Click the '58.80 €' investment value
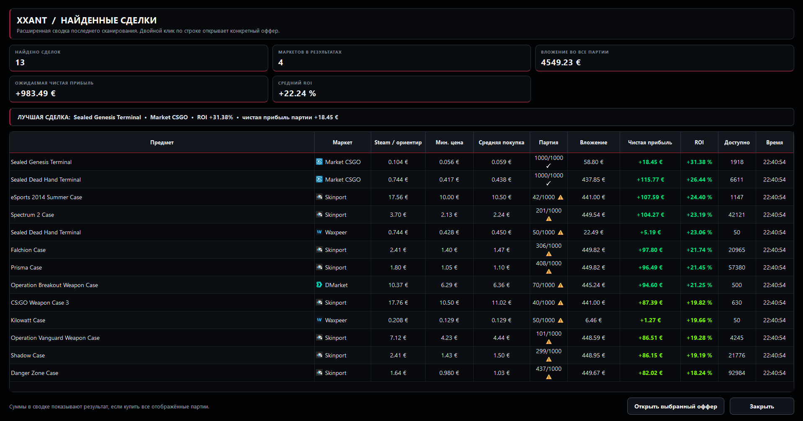This screenshot has width=803, height=421. [x=593, y=162]
